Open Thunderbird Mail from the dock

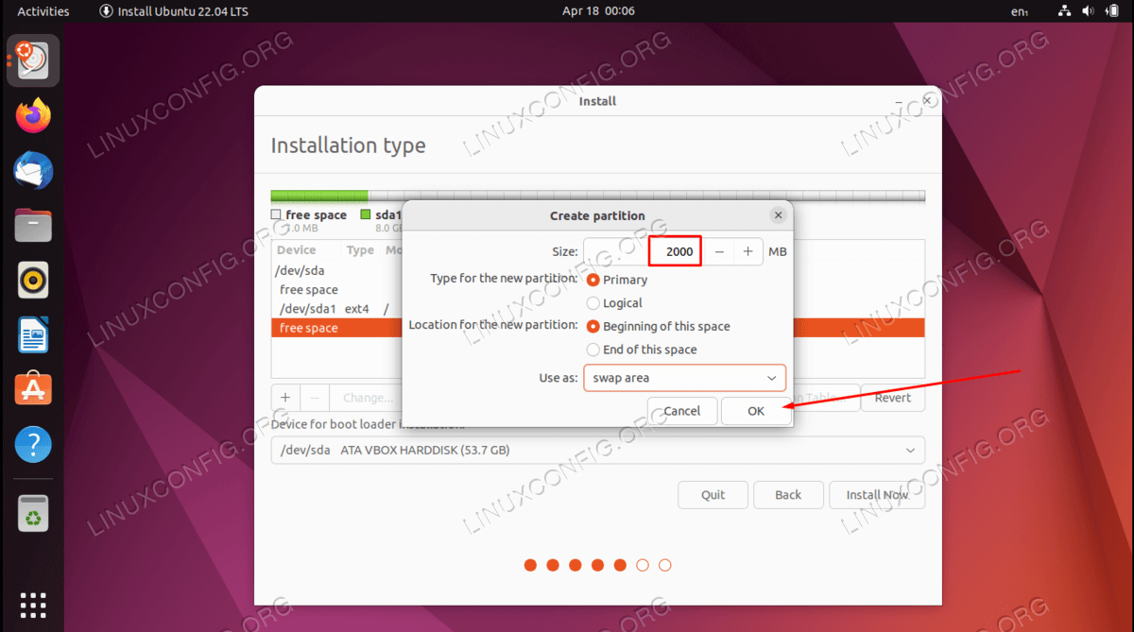pos(34,171)
